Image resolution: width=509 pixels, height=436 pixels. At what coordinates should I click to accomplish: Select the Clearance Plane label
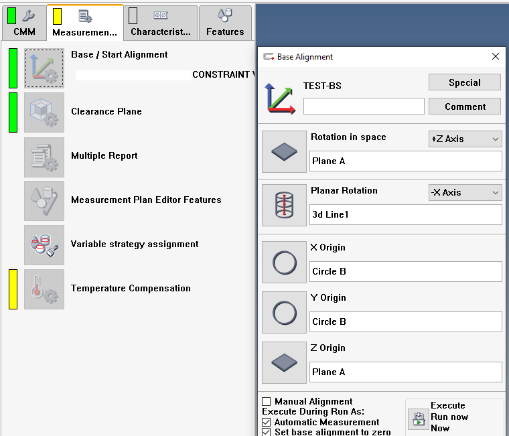[x=106, y=111]
